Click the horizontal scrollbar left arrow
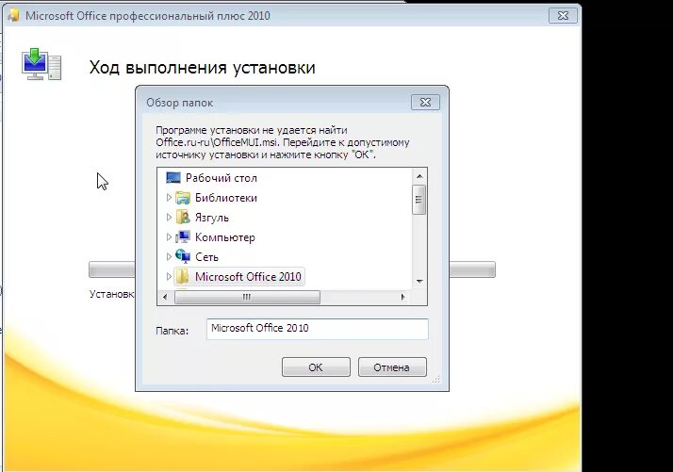This screenshot has width=673, height=472. pos(165,297)
